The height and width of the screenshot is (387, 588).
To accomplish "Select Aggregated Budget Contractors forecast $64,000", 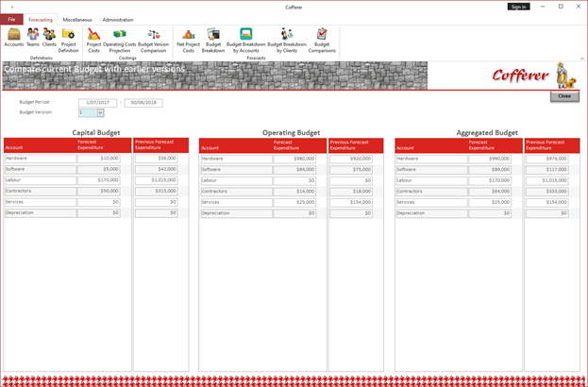I will [490, 192].
